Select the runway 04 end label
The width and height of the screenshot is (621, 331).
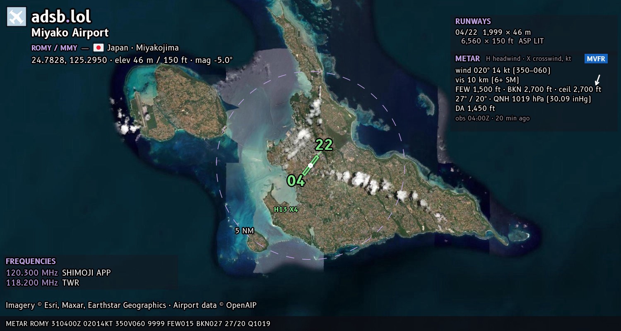click(x=296, y=180)
